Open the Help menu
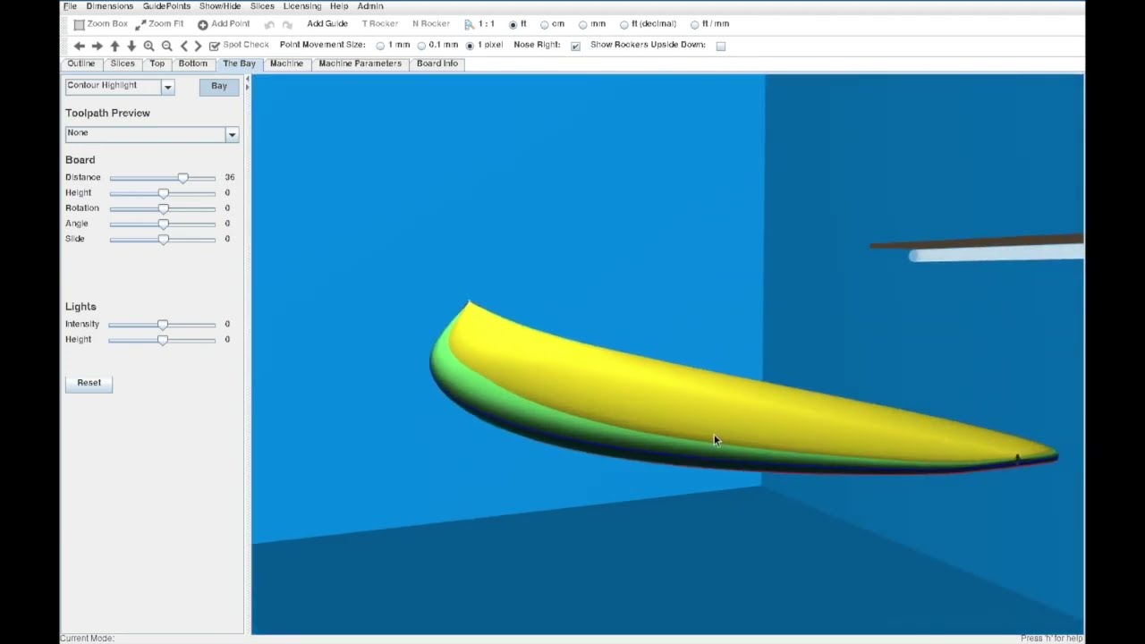Viewport: 1145px width, 644px height. [339, 6]
